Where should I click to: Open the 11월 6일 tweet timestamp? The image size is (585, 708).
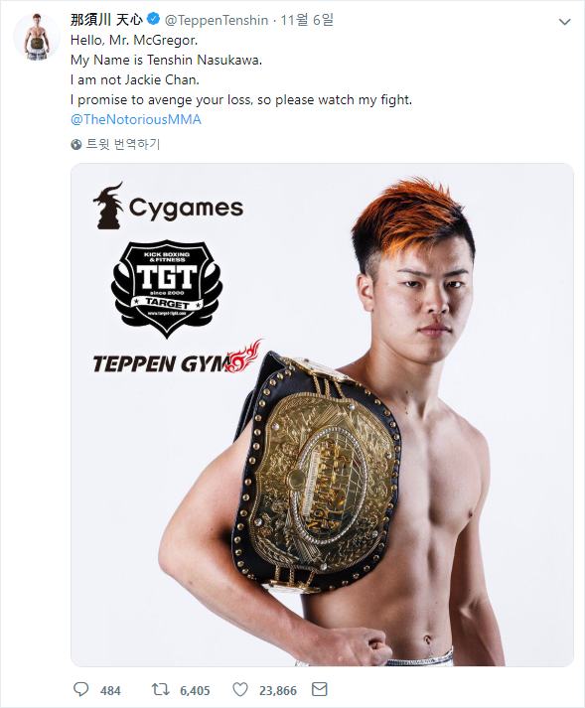click(307, 20)
